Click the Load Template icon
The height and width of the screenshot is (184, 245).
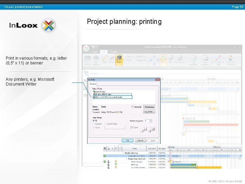193,58
